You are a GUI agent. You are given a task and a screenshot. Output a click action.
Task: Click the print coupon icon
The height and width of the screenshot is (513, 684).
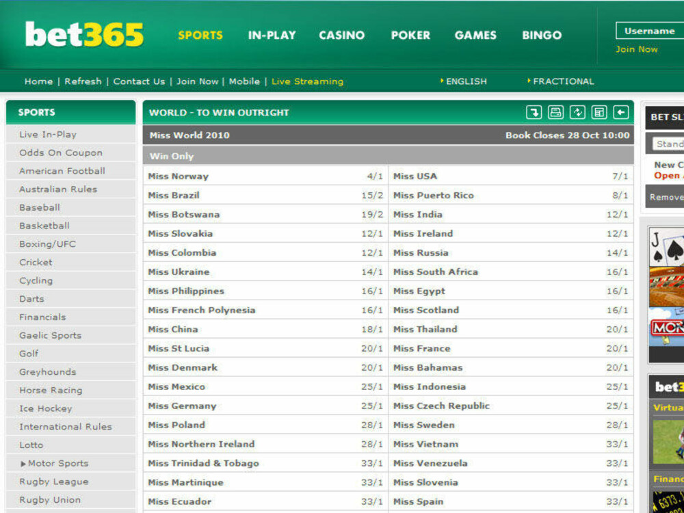[x=555, y=112]
